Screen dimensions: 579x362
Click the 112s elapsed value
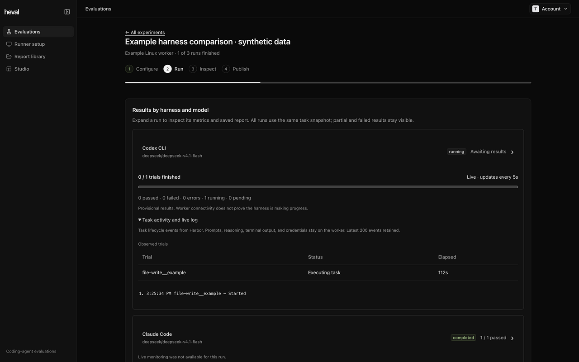click(x=443, y=272)
